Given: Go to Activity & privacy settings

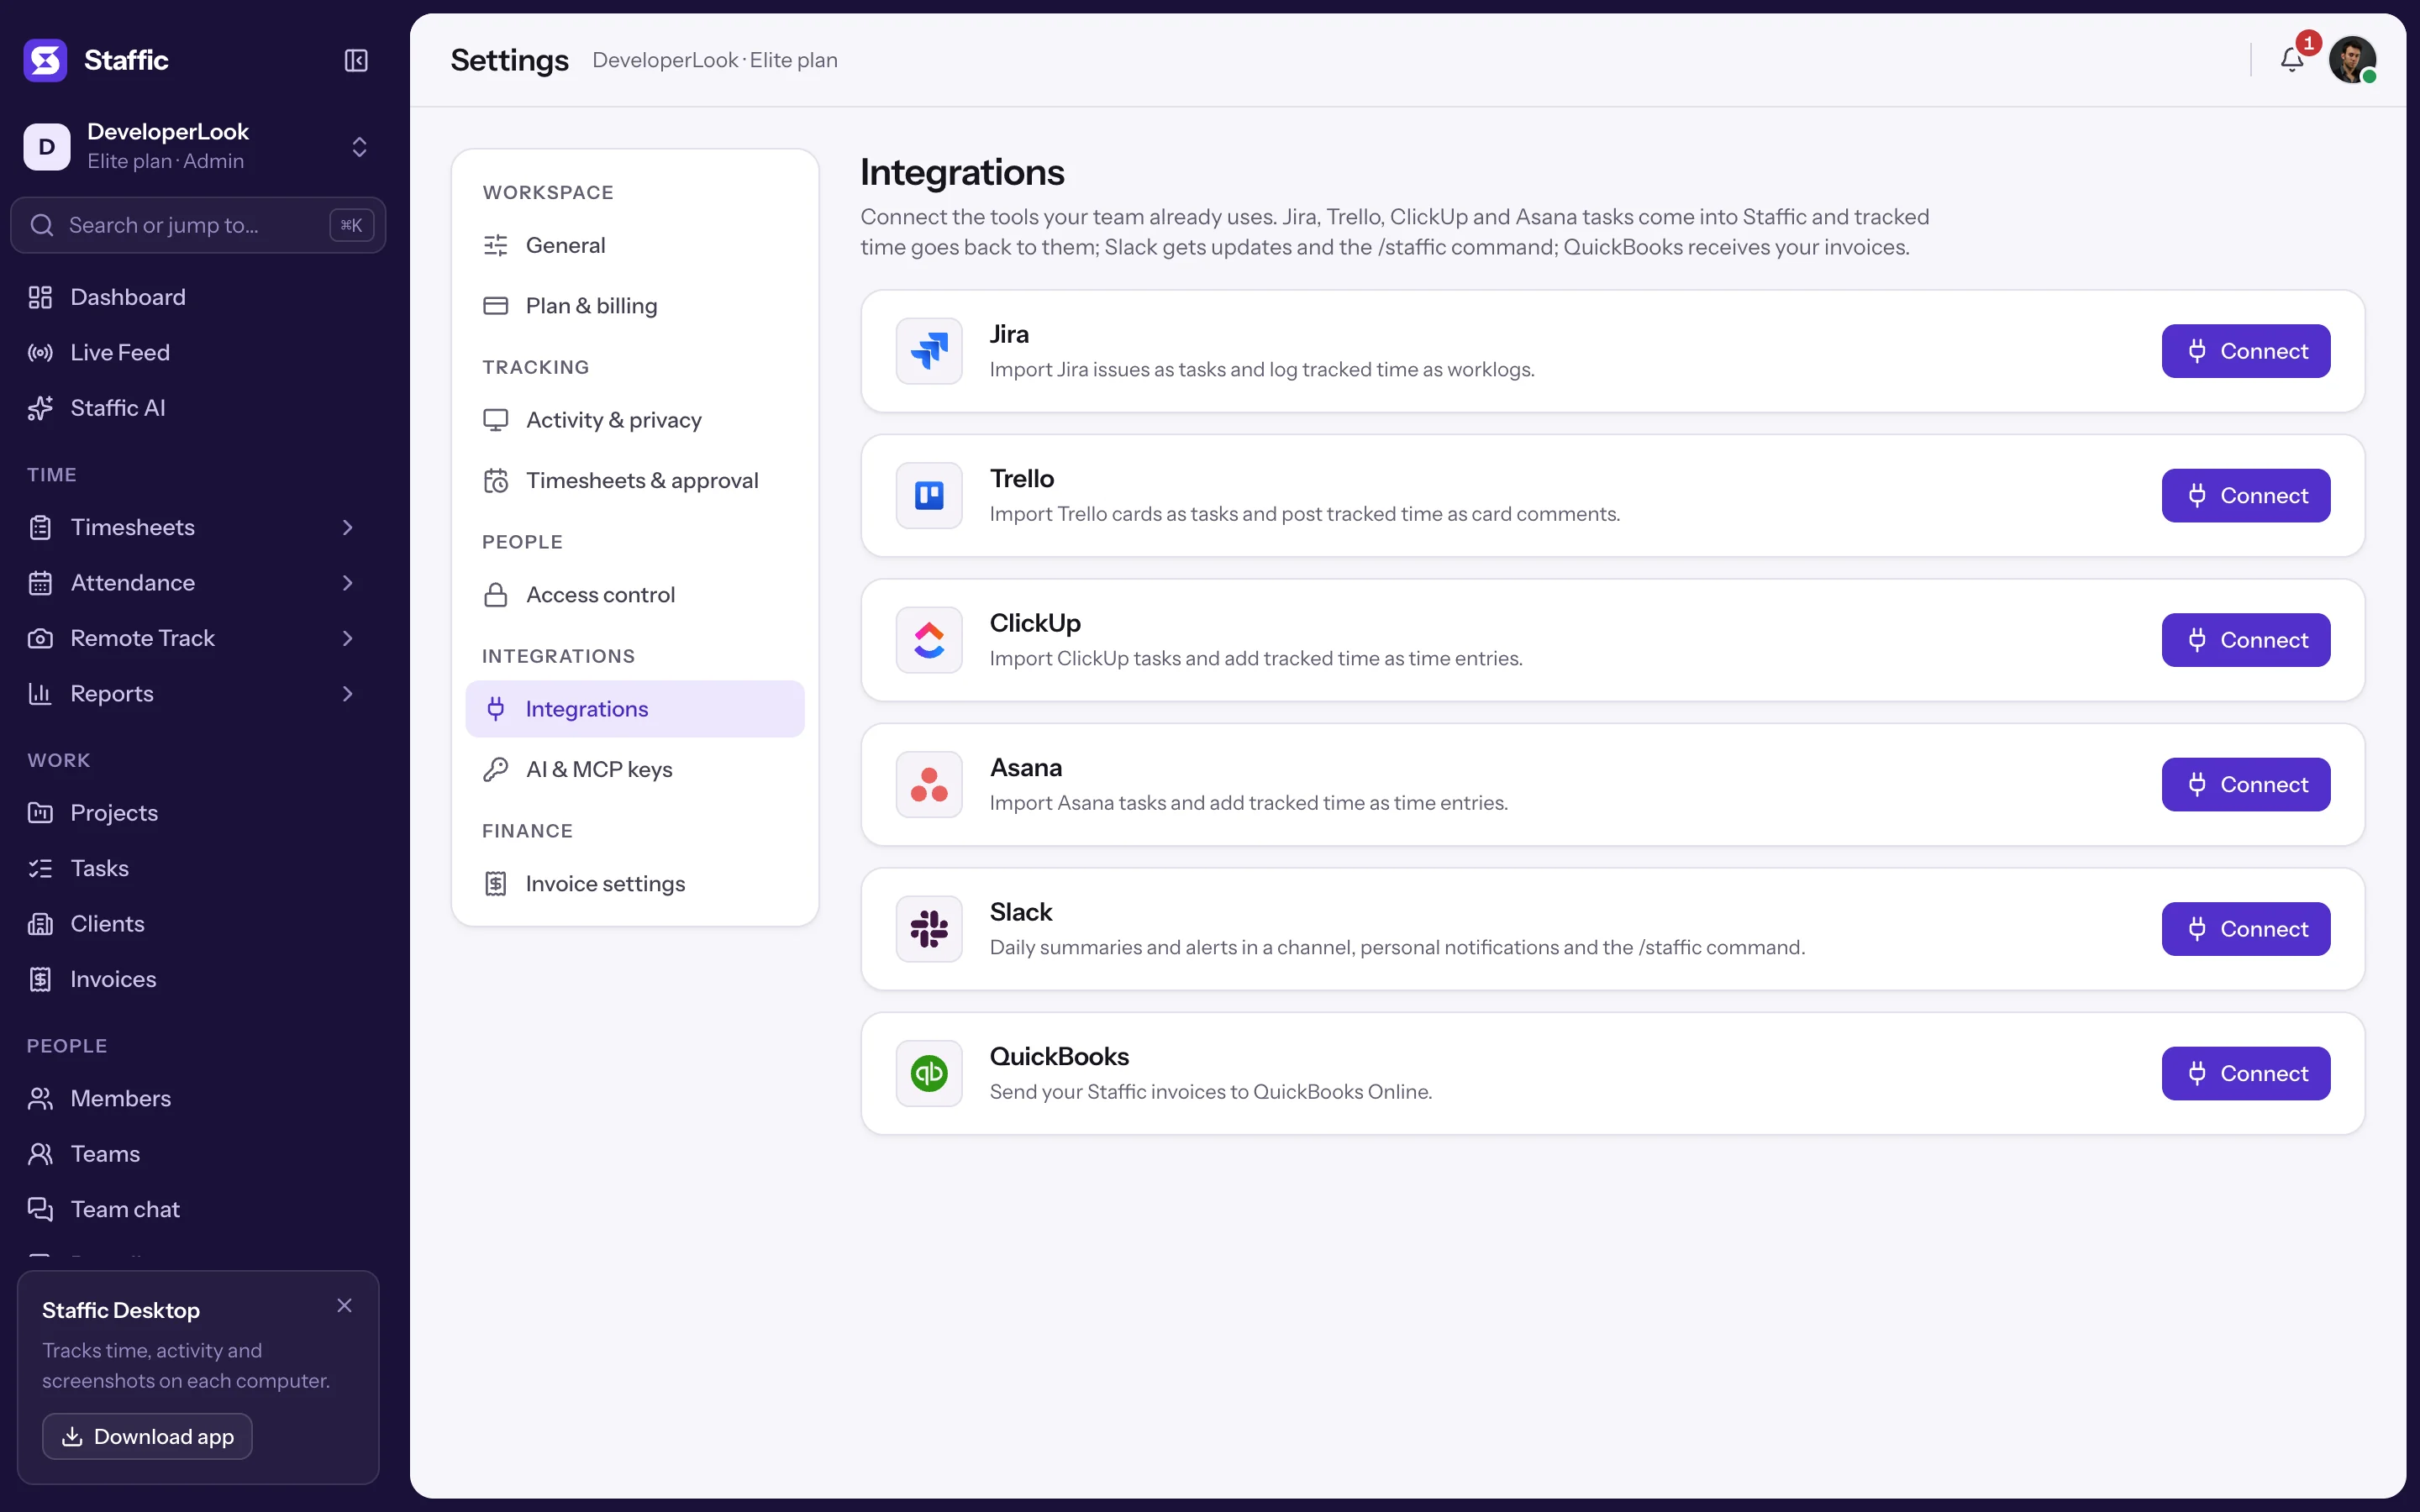Looking at the screenshot, I should pos(634,420).
